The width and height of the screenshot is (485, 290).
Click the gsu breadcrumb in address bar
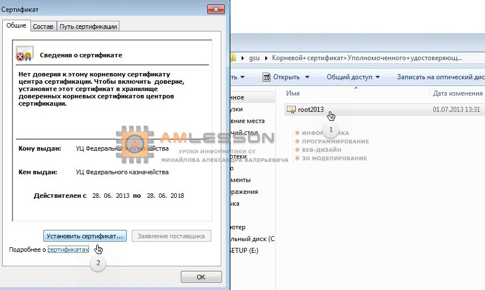click(254, 58)
